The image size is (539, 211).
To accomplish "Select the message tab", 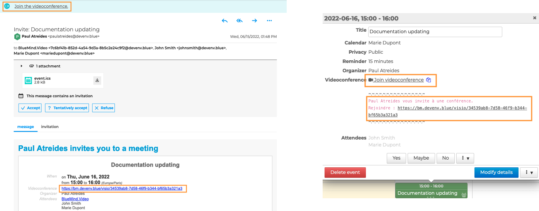I will 26,127.
